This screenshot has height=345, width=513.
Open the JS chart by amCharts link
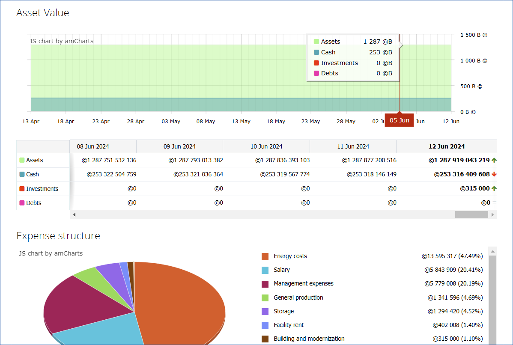pos(61,42)
